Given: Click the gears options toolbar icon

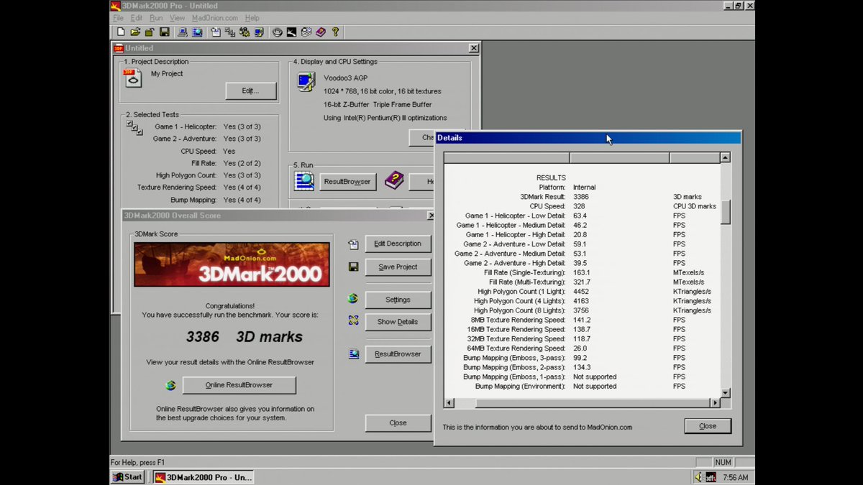Looking at the screenshot, I should [245, 32].
